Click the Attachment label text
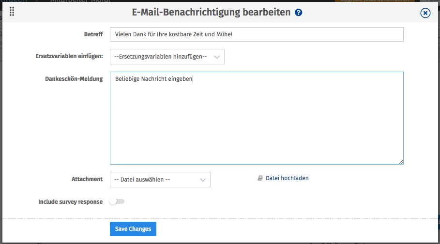This screenshot has height=244, width=440. [87, 179]
